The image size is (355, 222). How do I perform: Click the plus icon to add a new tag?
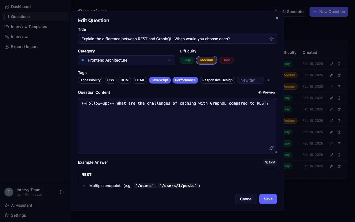point(268,80)
